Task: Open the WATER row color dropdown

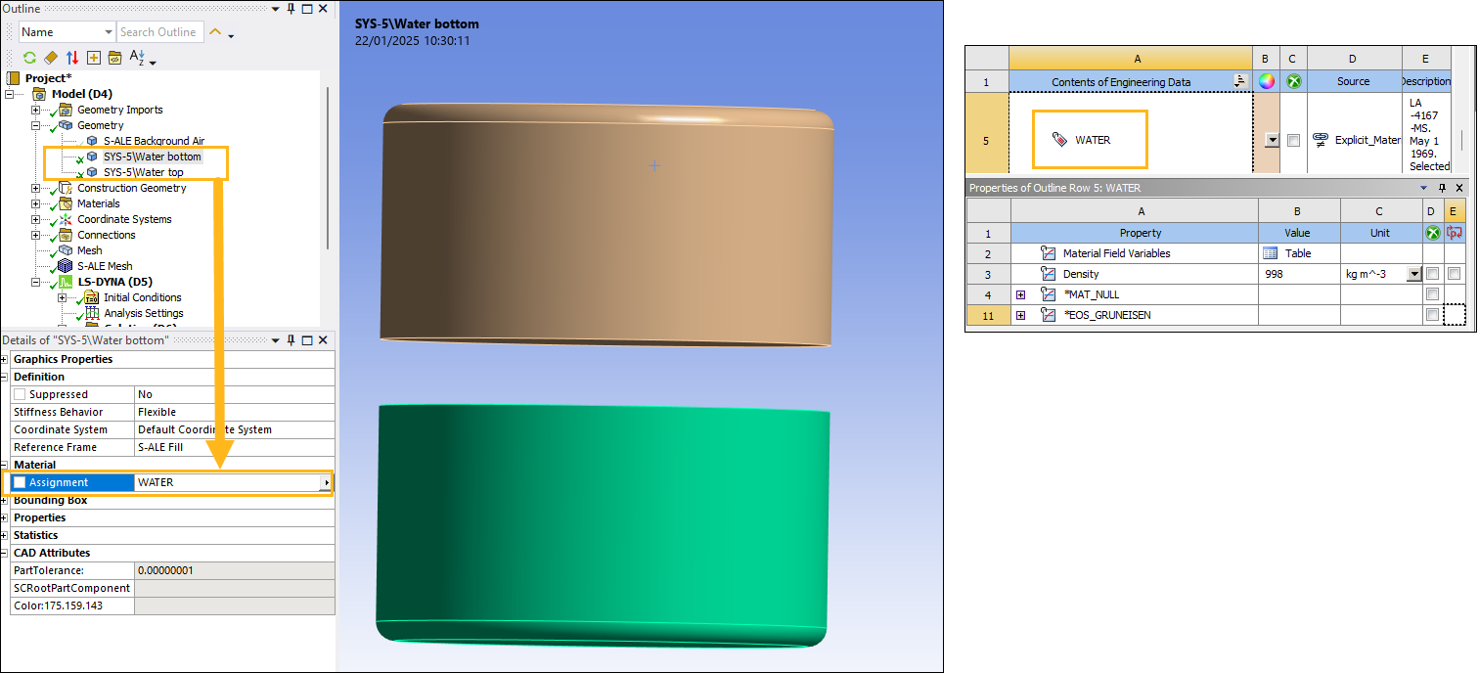Action: [x=1271, y=140]
